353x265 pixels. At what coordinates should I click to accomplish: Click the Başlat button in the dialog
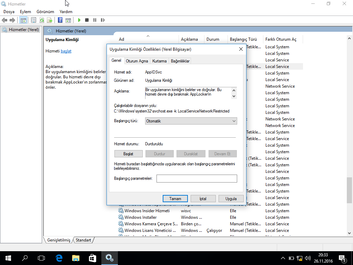tap(128, 154)
